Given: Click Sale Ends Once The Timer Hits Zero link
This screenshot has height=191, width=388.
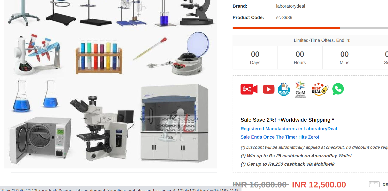Looking at the screenshot, I should [x=280, y=137].
